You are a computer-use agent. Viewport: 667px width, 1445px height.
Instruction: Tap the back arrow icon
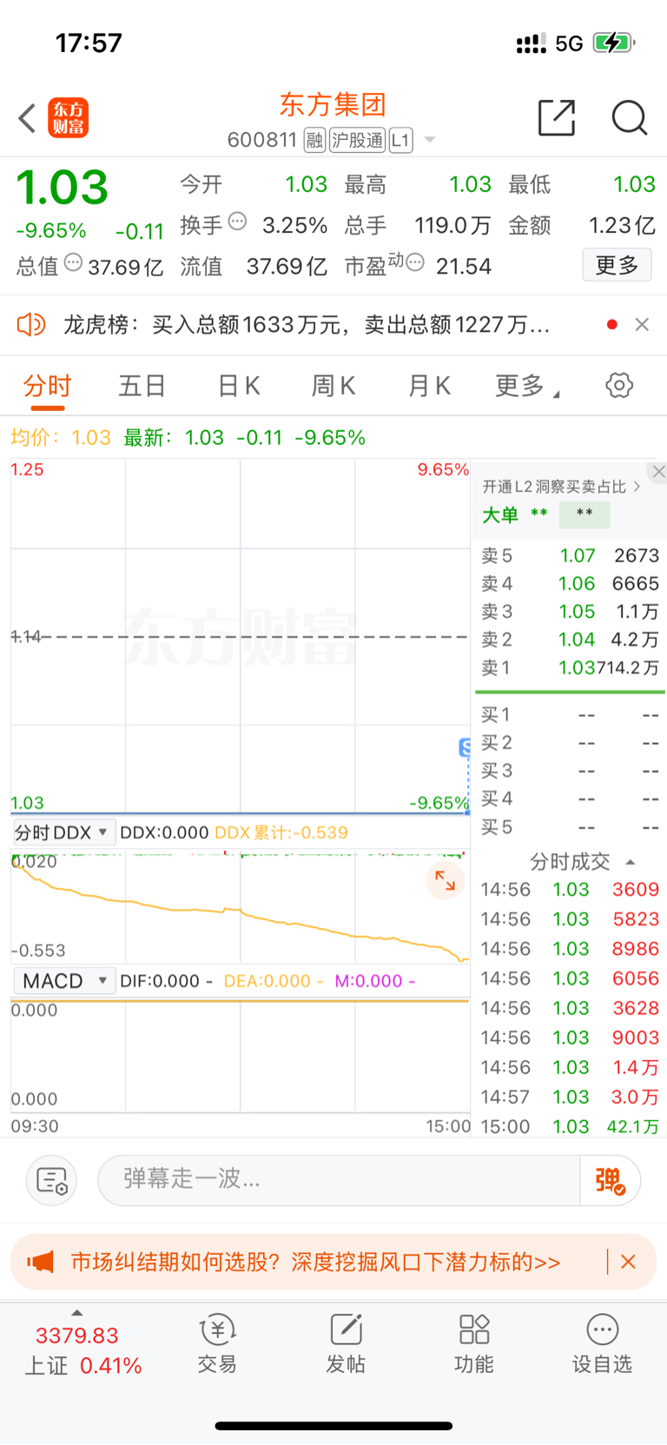point(28,118)
